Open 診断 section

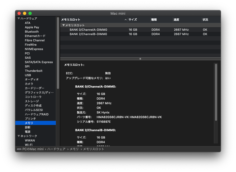pyautogui.click(x=27, y=127)
